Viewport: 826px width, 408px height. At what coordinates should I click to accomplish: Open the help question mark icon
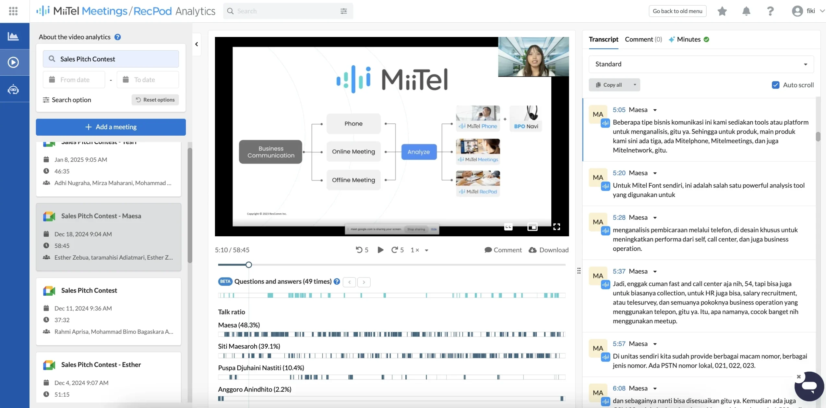770,11
